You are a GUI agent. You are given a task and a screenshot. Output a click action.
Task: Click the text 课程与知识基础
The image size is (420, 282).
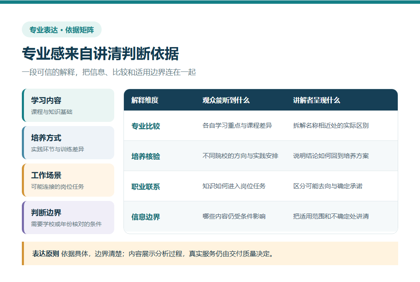(52, 112)
